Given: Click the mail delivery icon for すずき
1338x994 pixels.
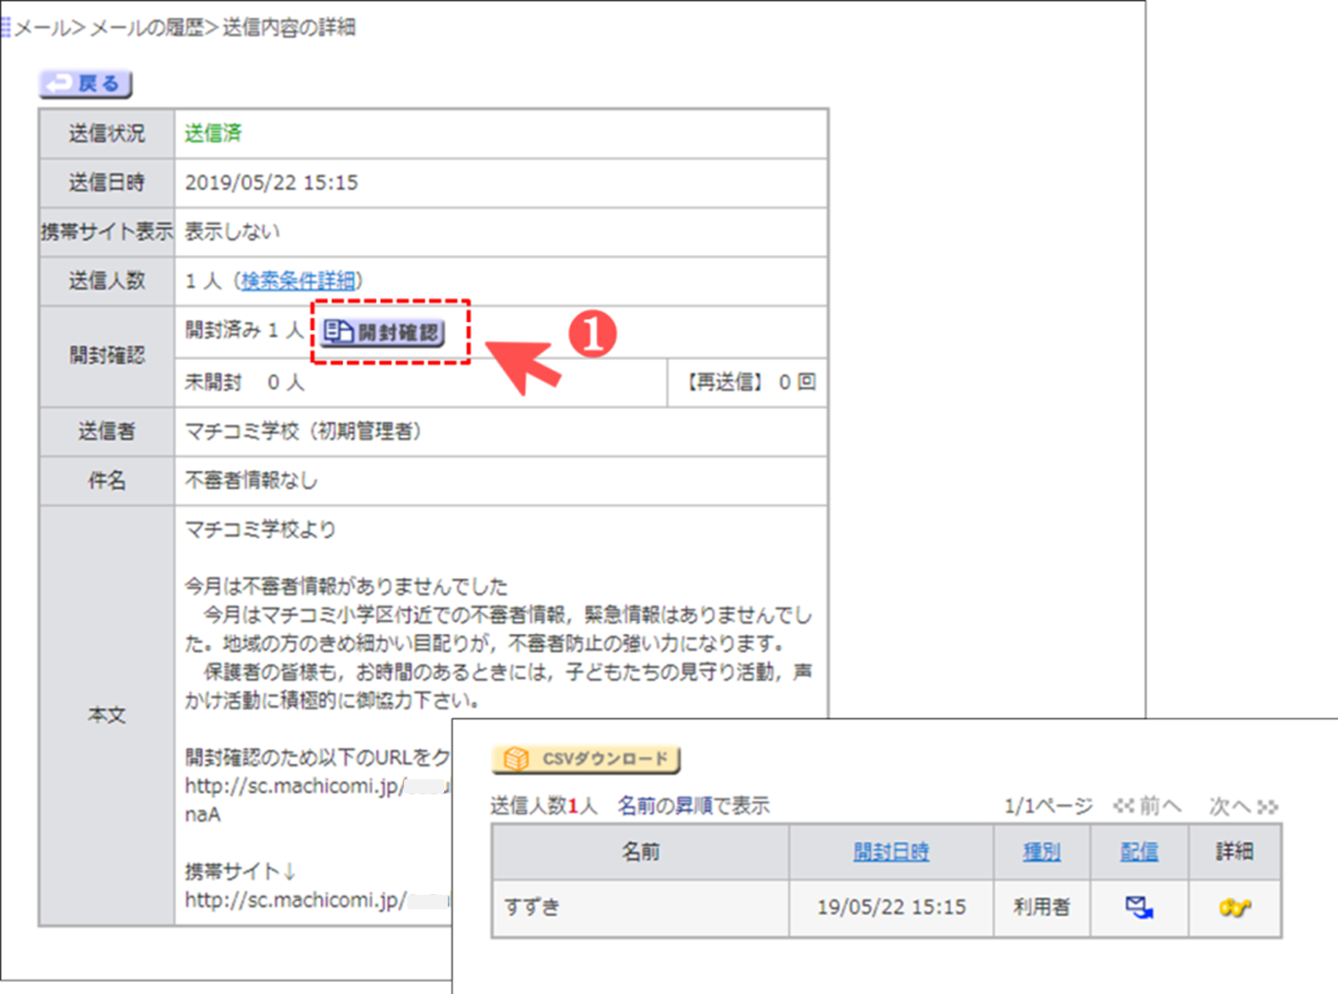Looking at the screenshot, I should click(1139, 908).
